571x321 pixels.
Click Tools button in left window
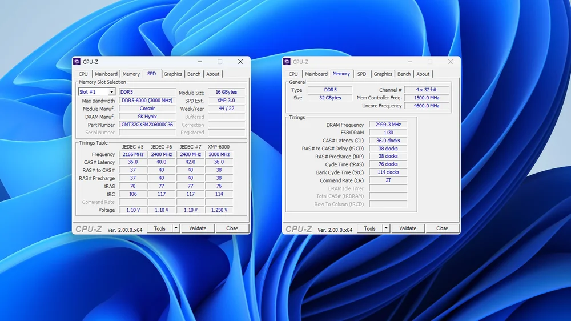pyautogui.click(x=159, y=228)
